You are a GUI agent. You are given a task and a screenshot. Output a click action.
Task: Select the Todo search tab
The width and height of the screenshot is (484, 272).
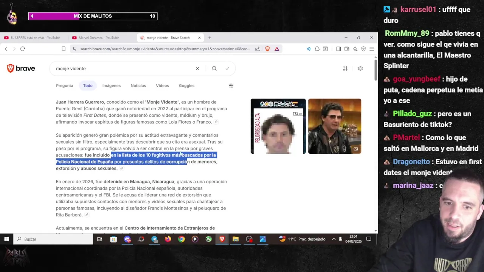(88, 86)
